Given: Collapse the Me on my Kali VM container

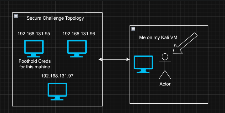Looking at the screenshot, I should 133,29.
